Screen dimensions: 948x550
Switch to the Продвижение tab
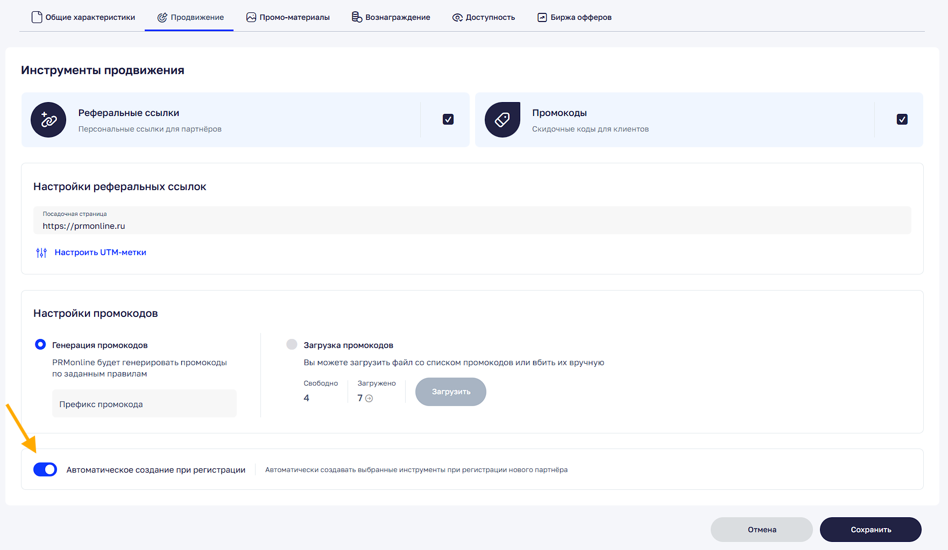[190, 17]
